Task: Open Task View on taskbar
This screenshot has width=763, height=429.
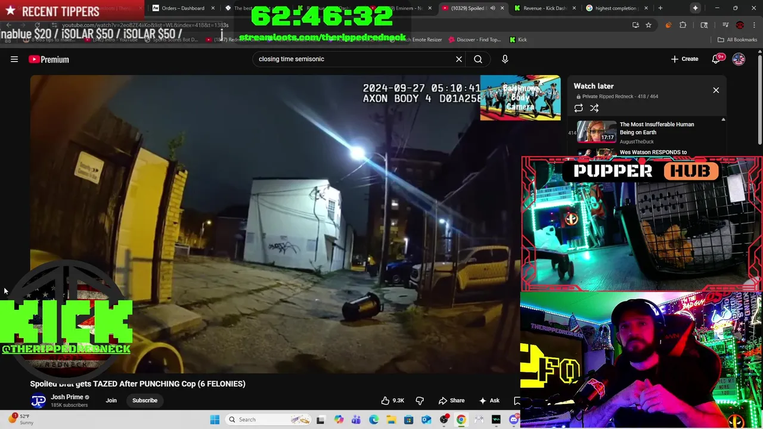Action: pos(320,419)
